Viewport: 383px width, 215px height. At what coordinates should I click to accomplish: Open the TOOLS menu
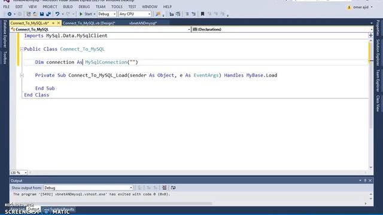117,7
